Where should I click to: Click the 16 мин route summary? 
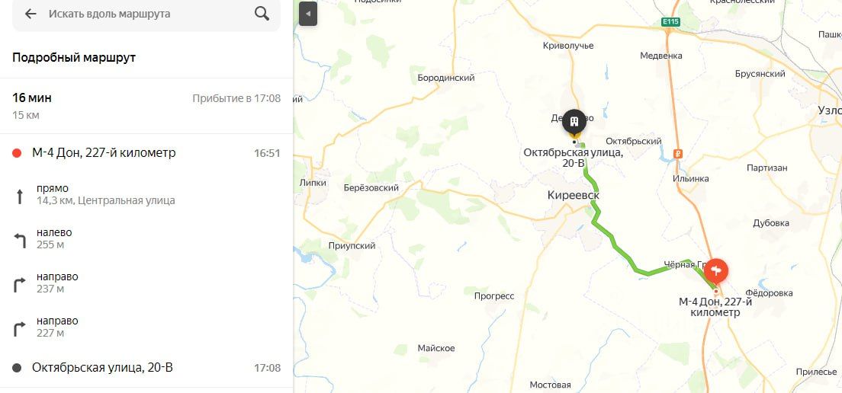[32, 98]
